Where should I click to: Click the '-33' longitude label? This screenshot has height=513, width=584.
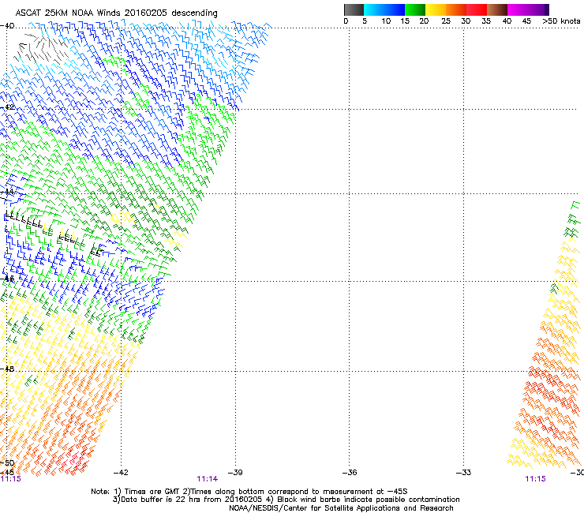click(464, 473)
